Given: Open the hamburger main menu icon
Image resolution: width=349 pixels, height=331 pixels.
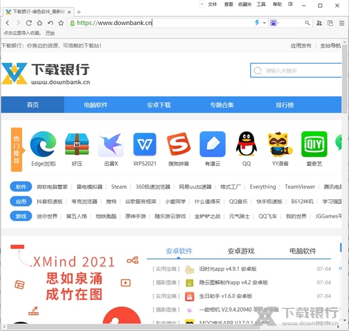Looking at the screenshot, I should (x=341, y=23).
